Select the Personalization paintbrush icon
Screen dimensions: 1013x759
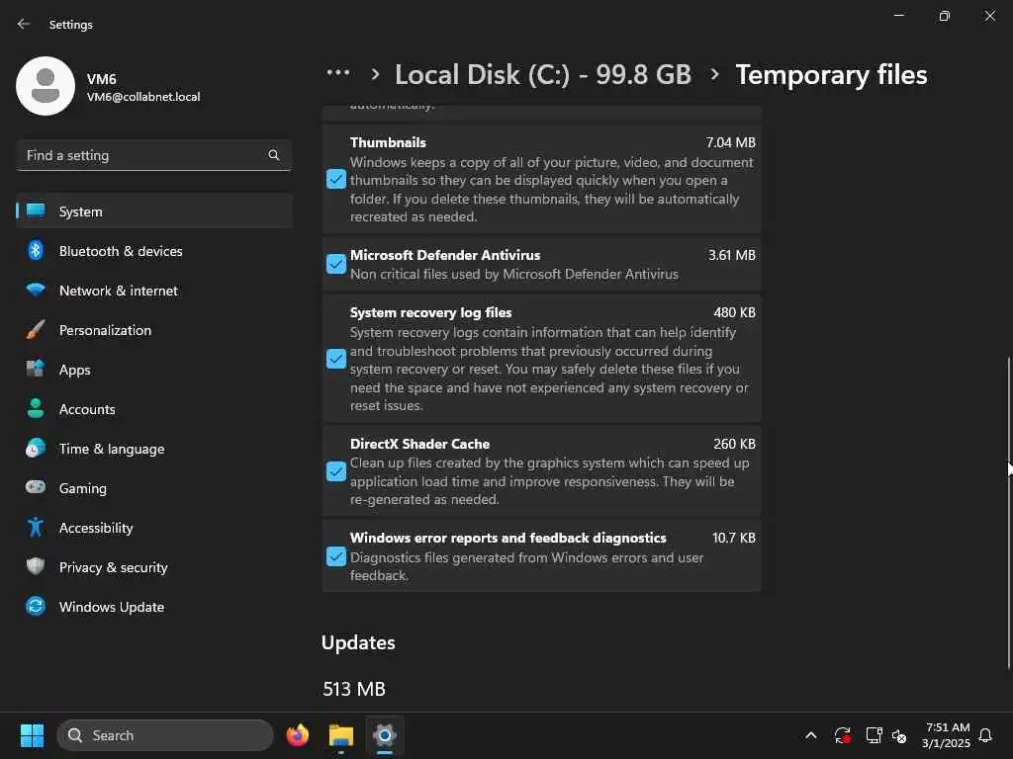click(x=36, y=330)
